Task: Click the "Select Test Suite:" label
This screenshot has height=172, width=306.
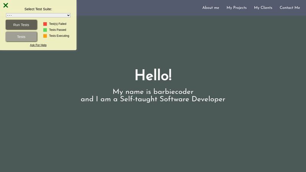Action: click(38, 9)
